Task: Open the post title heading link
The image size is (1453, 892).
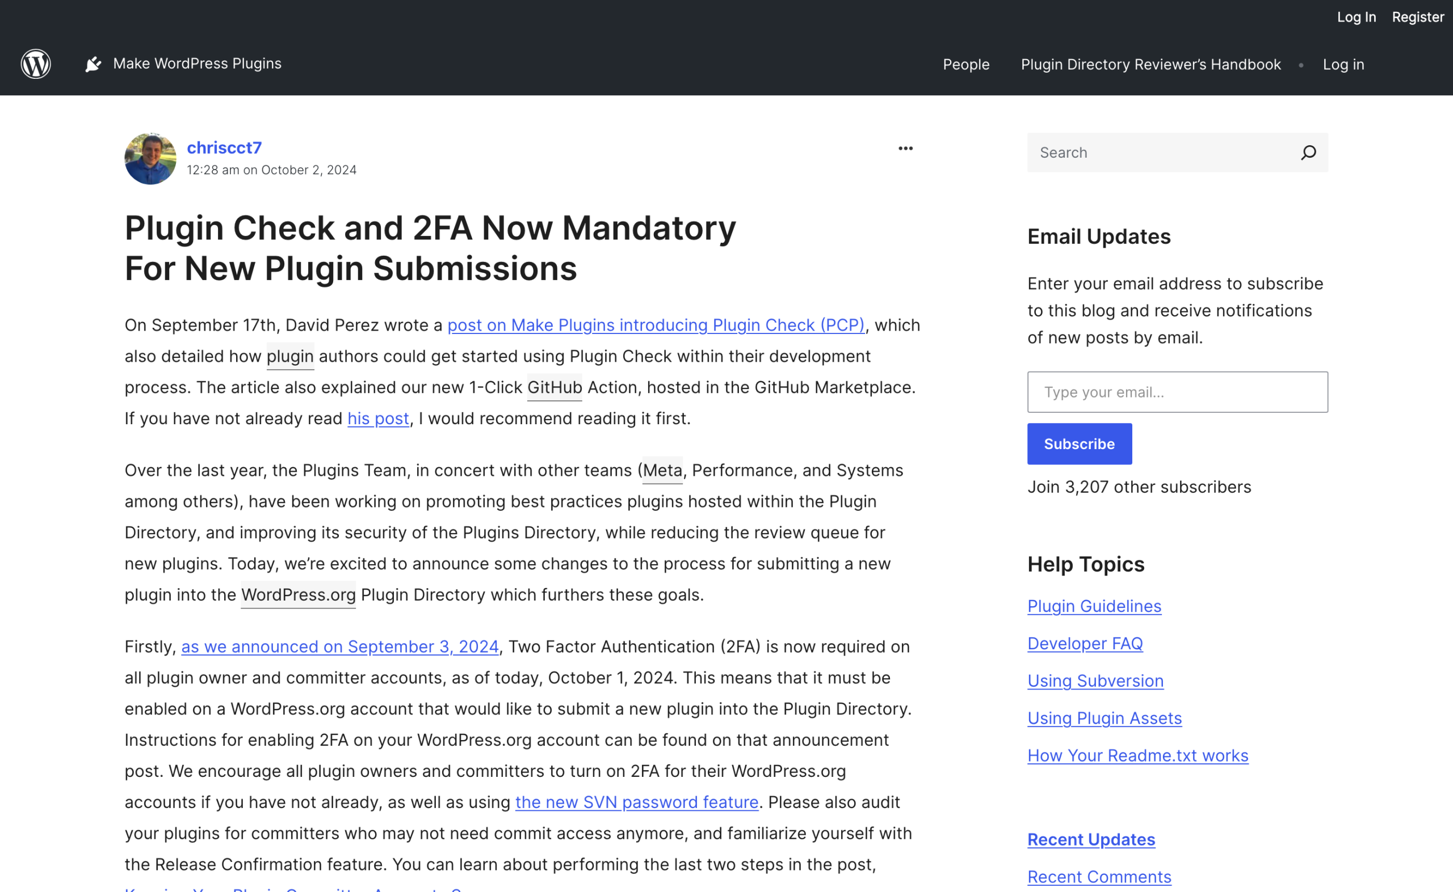Action: coord(430,248)
